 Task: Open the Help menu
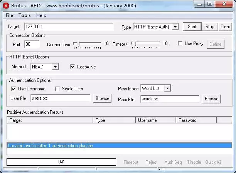pyautogui.click(x=41, y=15)
